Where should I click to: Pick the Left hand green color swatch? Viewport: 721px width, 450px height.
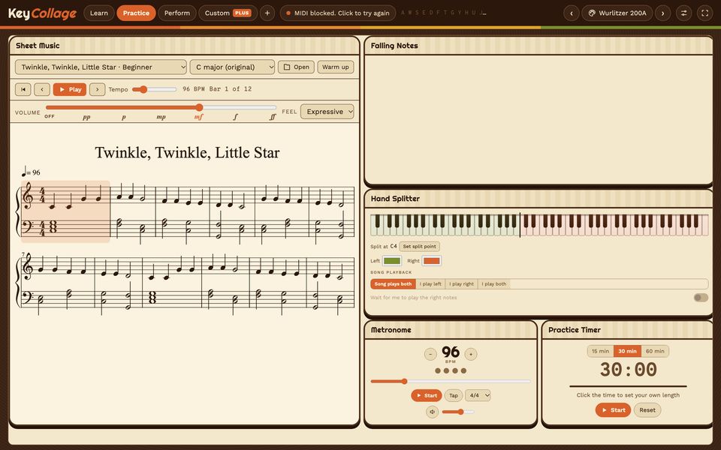point(392,261)
